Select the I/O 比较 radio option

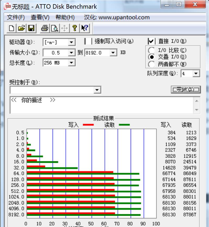click(x=151, y=50)
